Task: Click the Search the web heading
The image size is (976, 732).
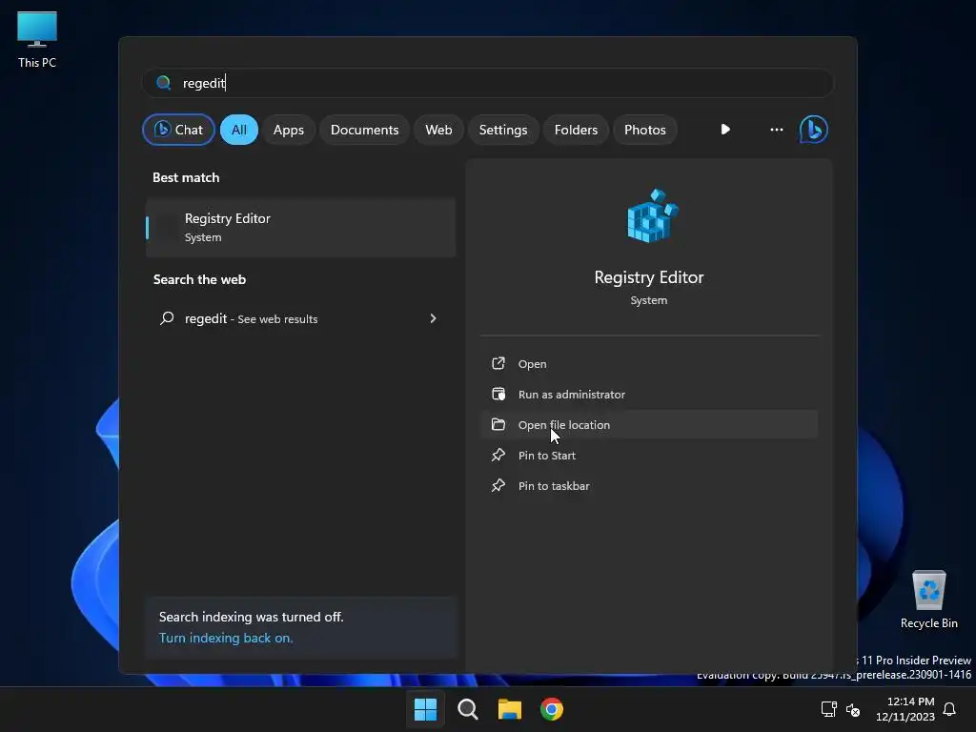Action: tap(200, 279)
